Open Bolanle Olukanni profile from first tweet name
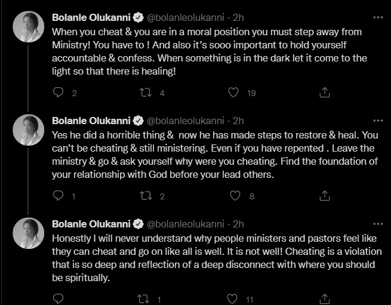Image resolution: width=391 pixels, height=305 pixels. pos(92,17)
